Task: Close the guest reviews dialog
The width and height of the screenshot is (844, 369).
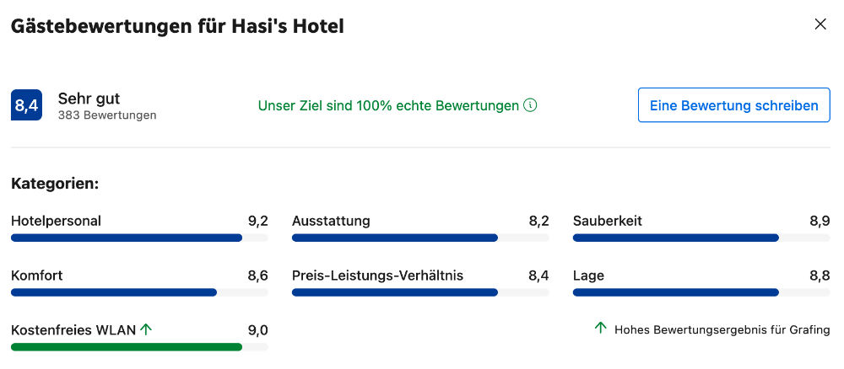Action: (820, 24)
